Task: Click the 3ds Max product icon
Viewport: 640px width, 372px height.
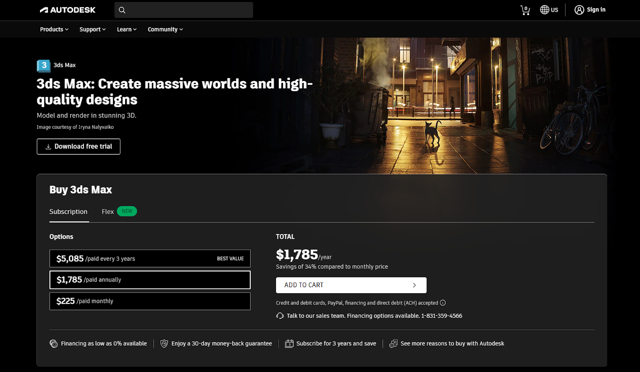Action: (x=44, y=65)
